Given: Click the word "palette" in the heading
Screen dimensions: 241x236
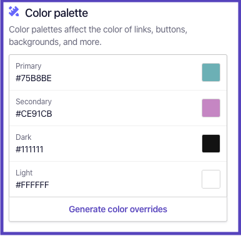Looking at the screenshot, I should coord(71,13).
